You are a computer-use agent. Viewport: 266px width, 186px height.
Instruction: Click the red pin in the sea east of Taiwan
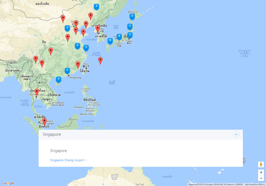coord(100,60)
